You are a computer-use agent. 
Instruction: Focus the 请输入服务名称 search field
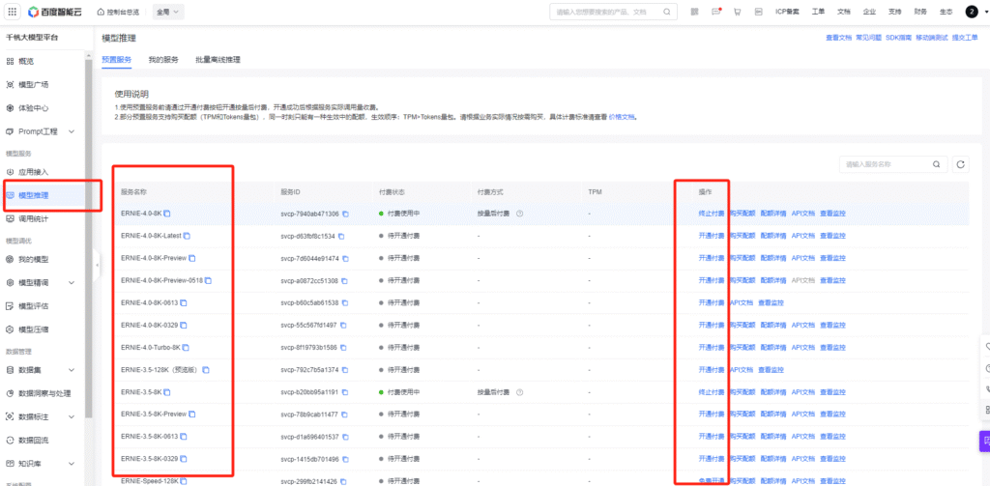893,164
